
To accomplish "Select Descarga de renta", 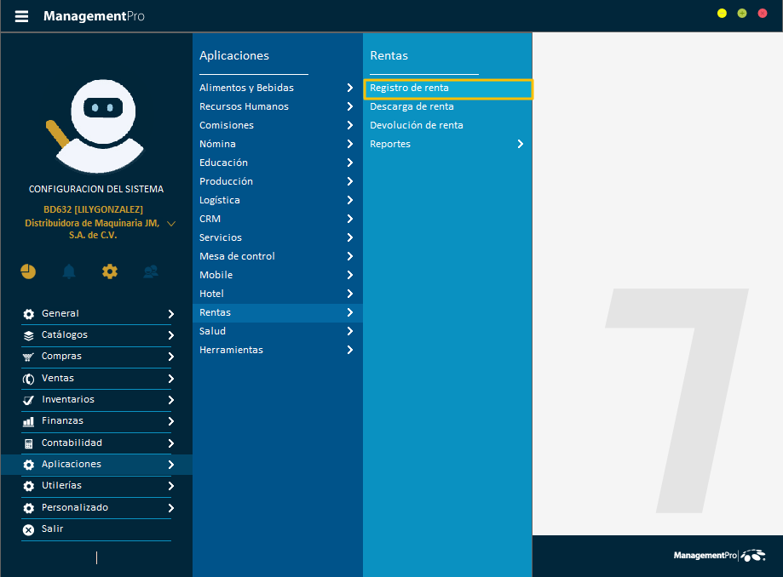I will click(412, 106).
